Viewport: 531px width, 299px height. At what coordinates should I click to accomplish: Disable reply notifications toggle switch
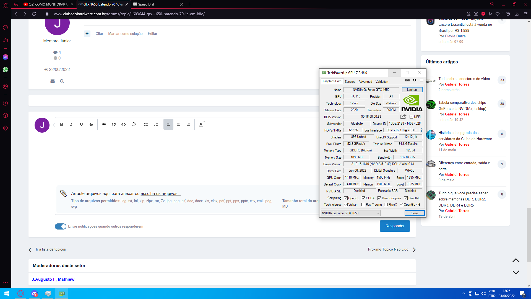pyautogui.click(x=61, y=226)
